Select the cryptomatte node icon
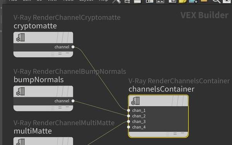 pyautogui.click(x=20, y=38)
